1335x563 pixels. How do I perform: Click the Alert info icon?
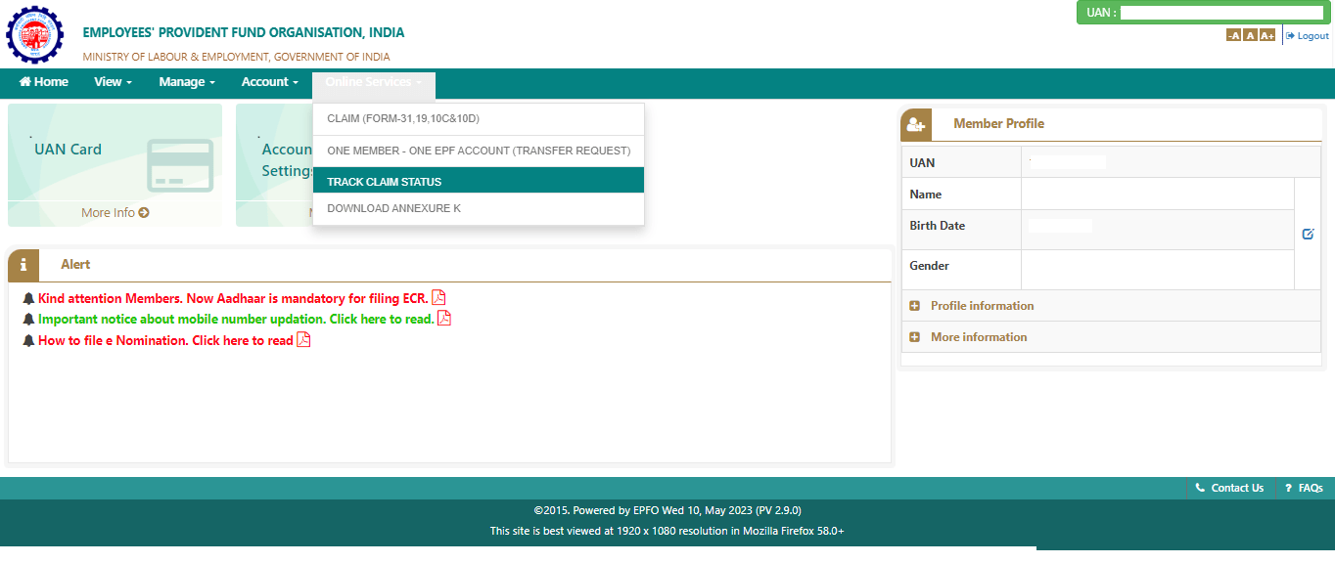coord(23,264)
